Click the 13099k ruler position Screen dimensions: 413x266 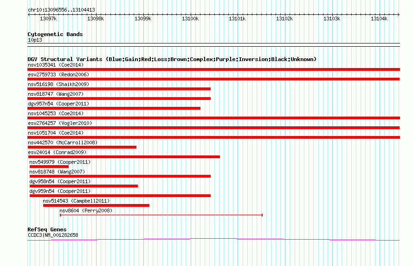[x=143, y=19]
